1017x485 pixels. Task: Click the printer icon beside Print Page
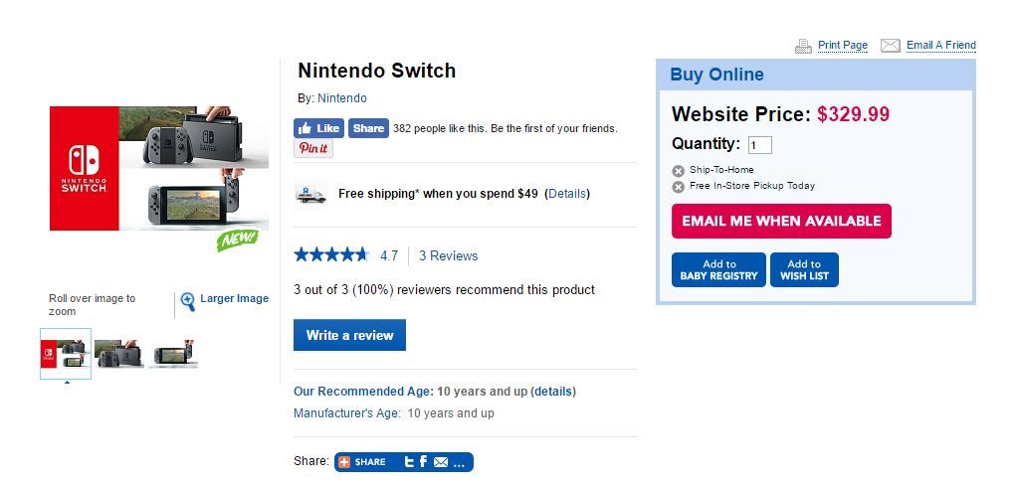click(804, 46)
